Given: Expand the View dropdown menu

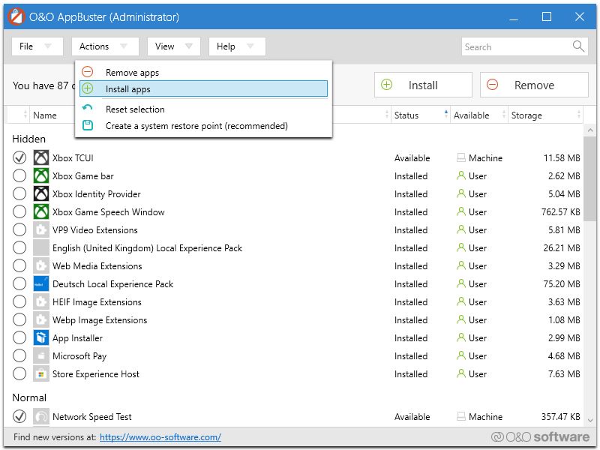Looking at the screenshot, I should click(173, 46).
